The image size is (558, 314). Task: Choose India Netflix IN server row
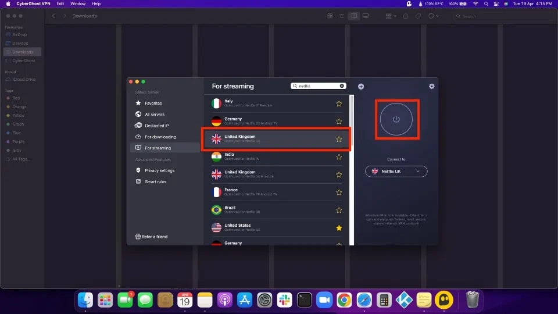tap(277, 156)
